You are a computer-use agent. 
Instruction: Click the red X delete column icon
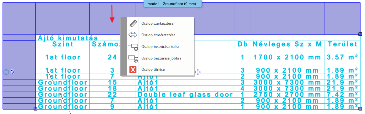point(133,70)
